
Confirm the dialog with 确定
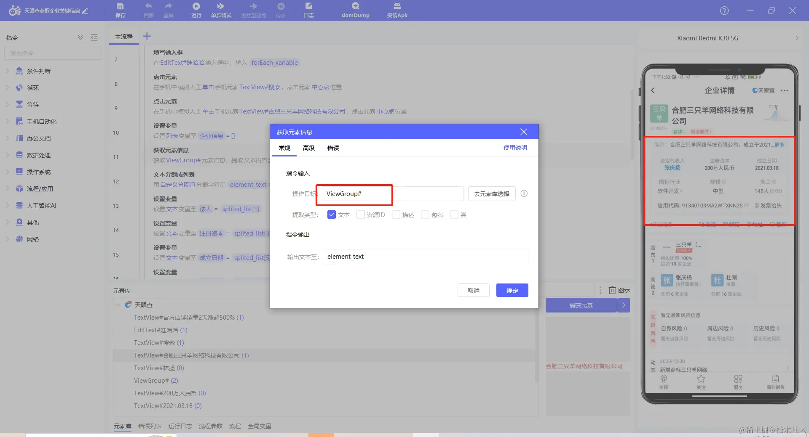click(512, 290)
